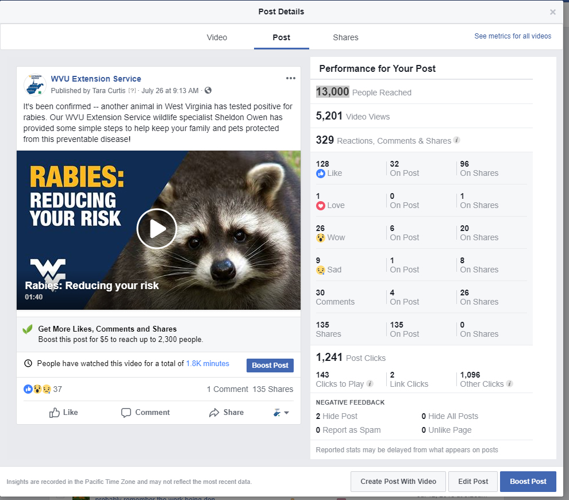The image size is (569, 500).
Task: Open the Shares tab
Action: pyautogui.click(x=345, y=37)
